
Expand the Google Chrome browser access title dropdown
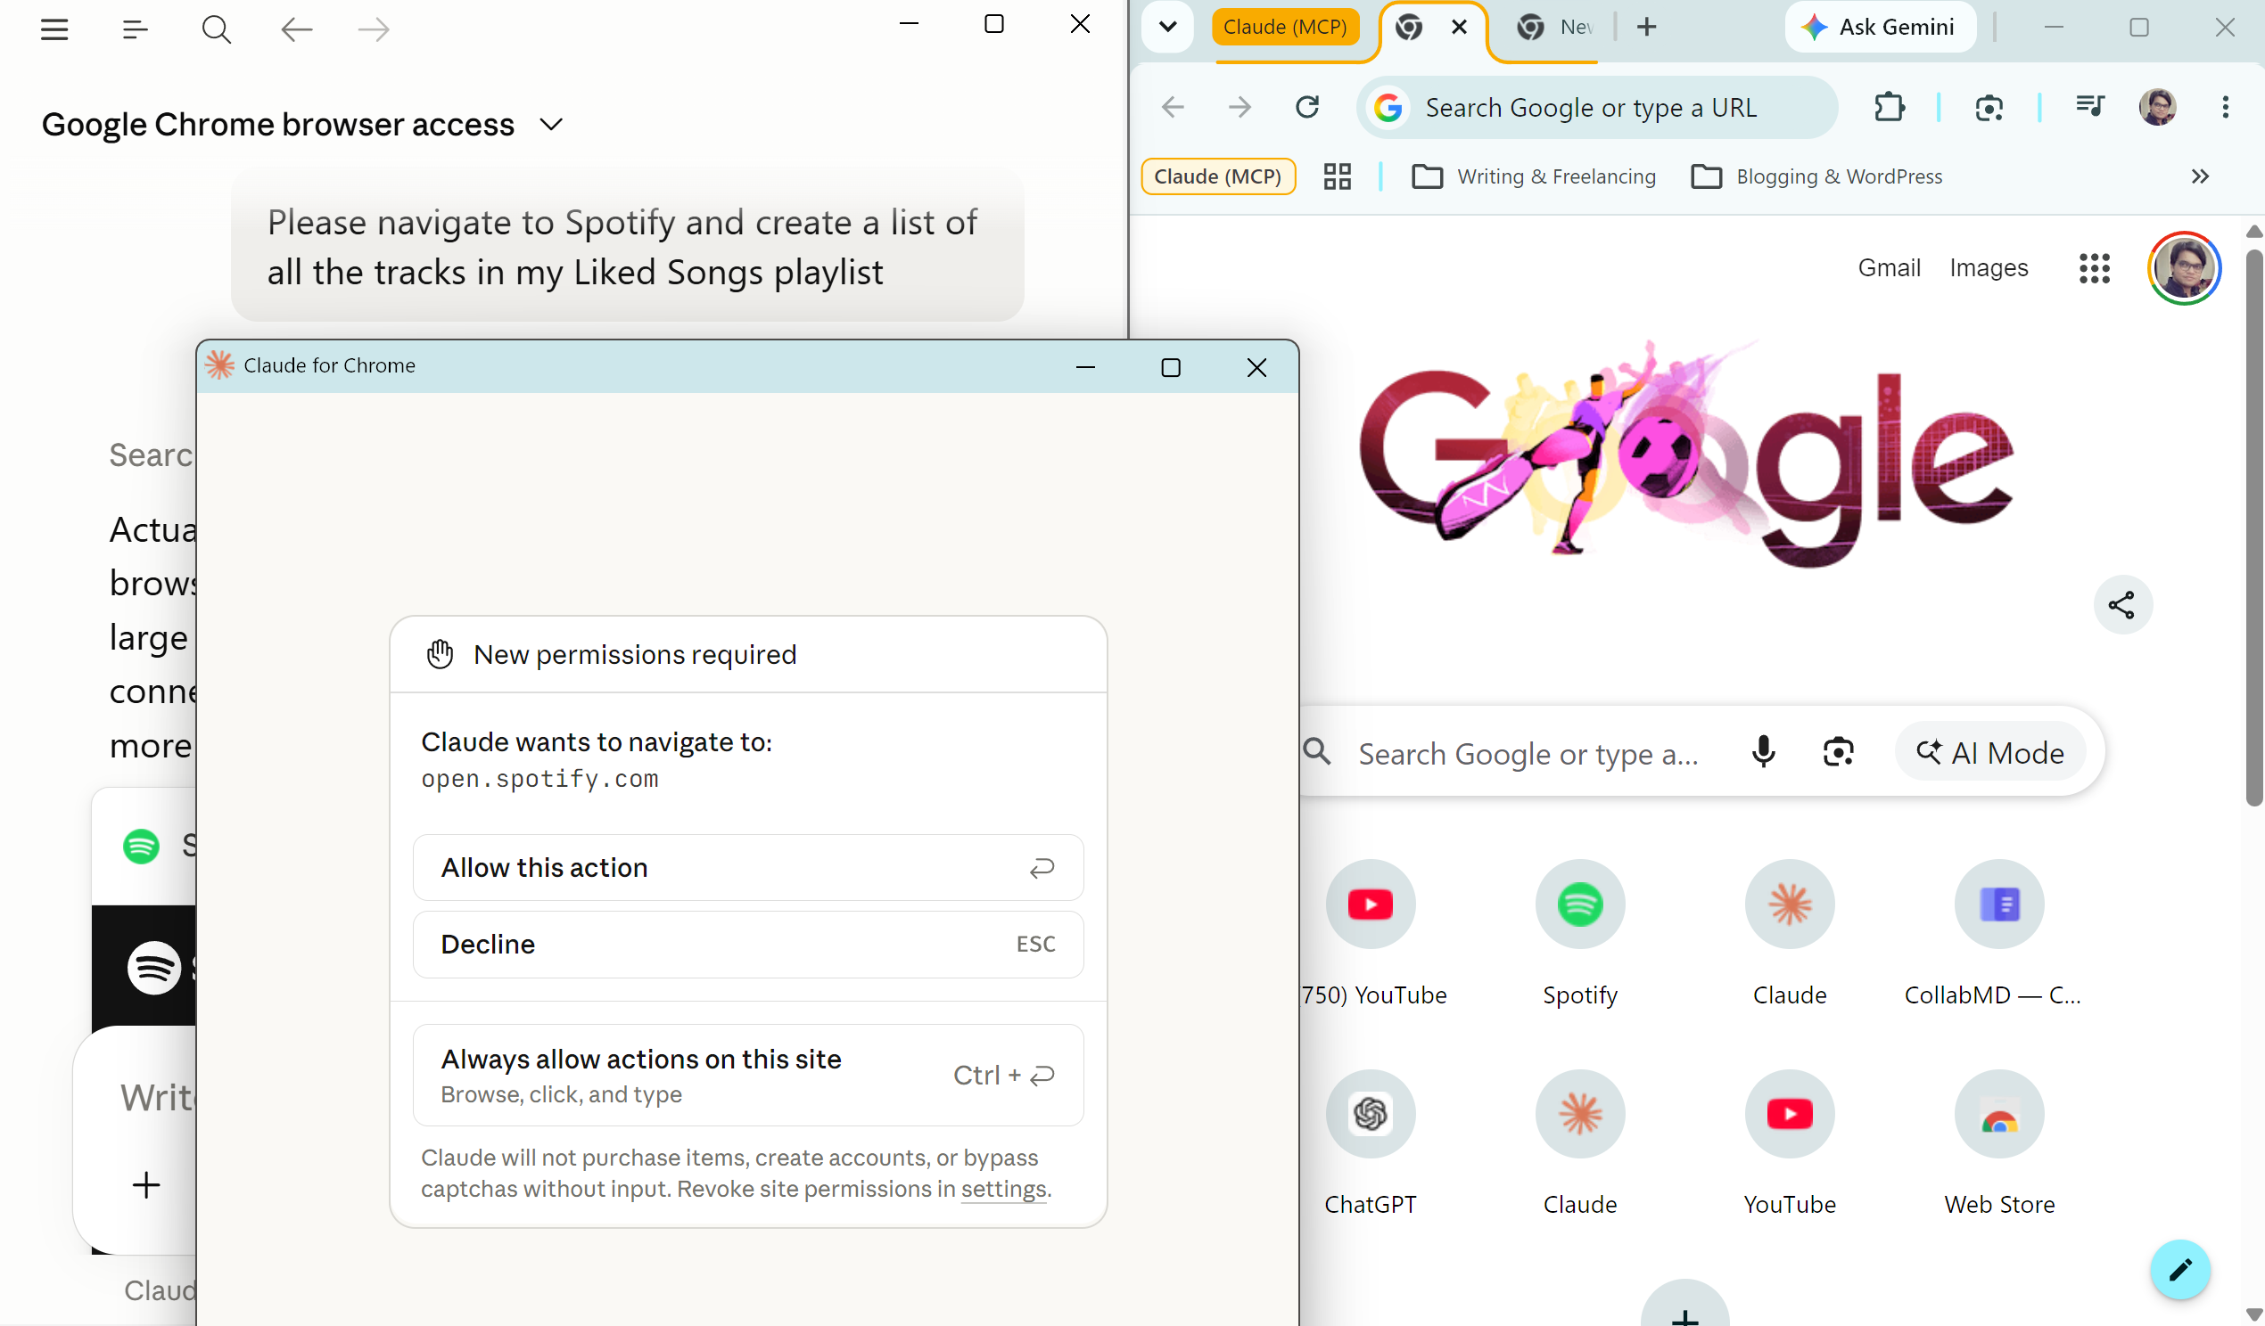coord(551,124)
